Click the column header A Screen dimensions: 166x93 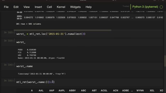32,91
